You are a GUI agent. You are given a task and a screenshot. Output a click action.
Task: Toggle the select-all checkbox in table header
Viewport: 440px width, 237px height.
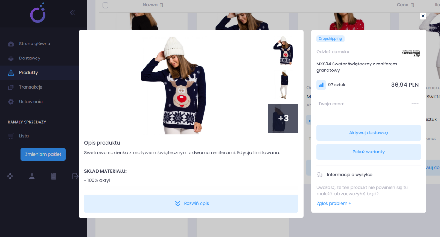point(106,5)
